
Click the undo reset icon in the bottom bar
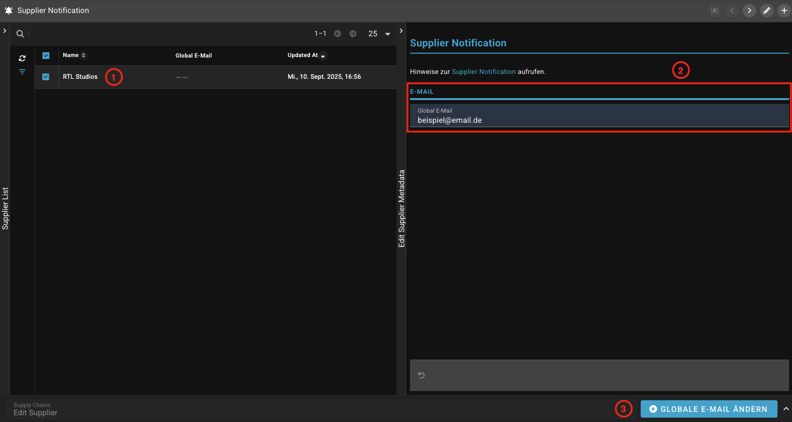422,375
